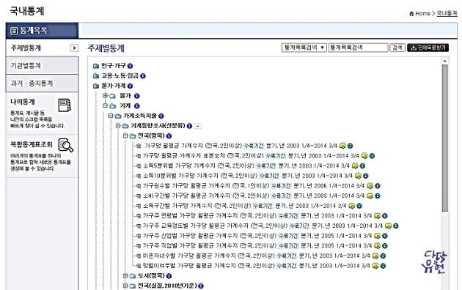Click Home icon in breadcrumb
The height and width of the screenshot is (290, 462).
pos(411,13)
